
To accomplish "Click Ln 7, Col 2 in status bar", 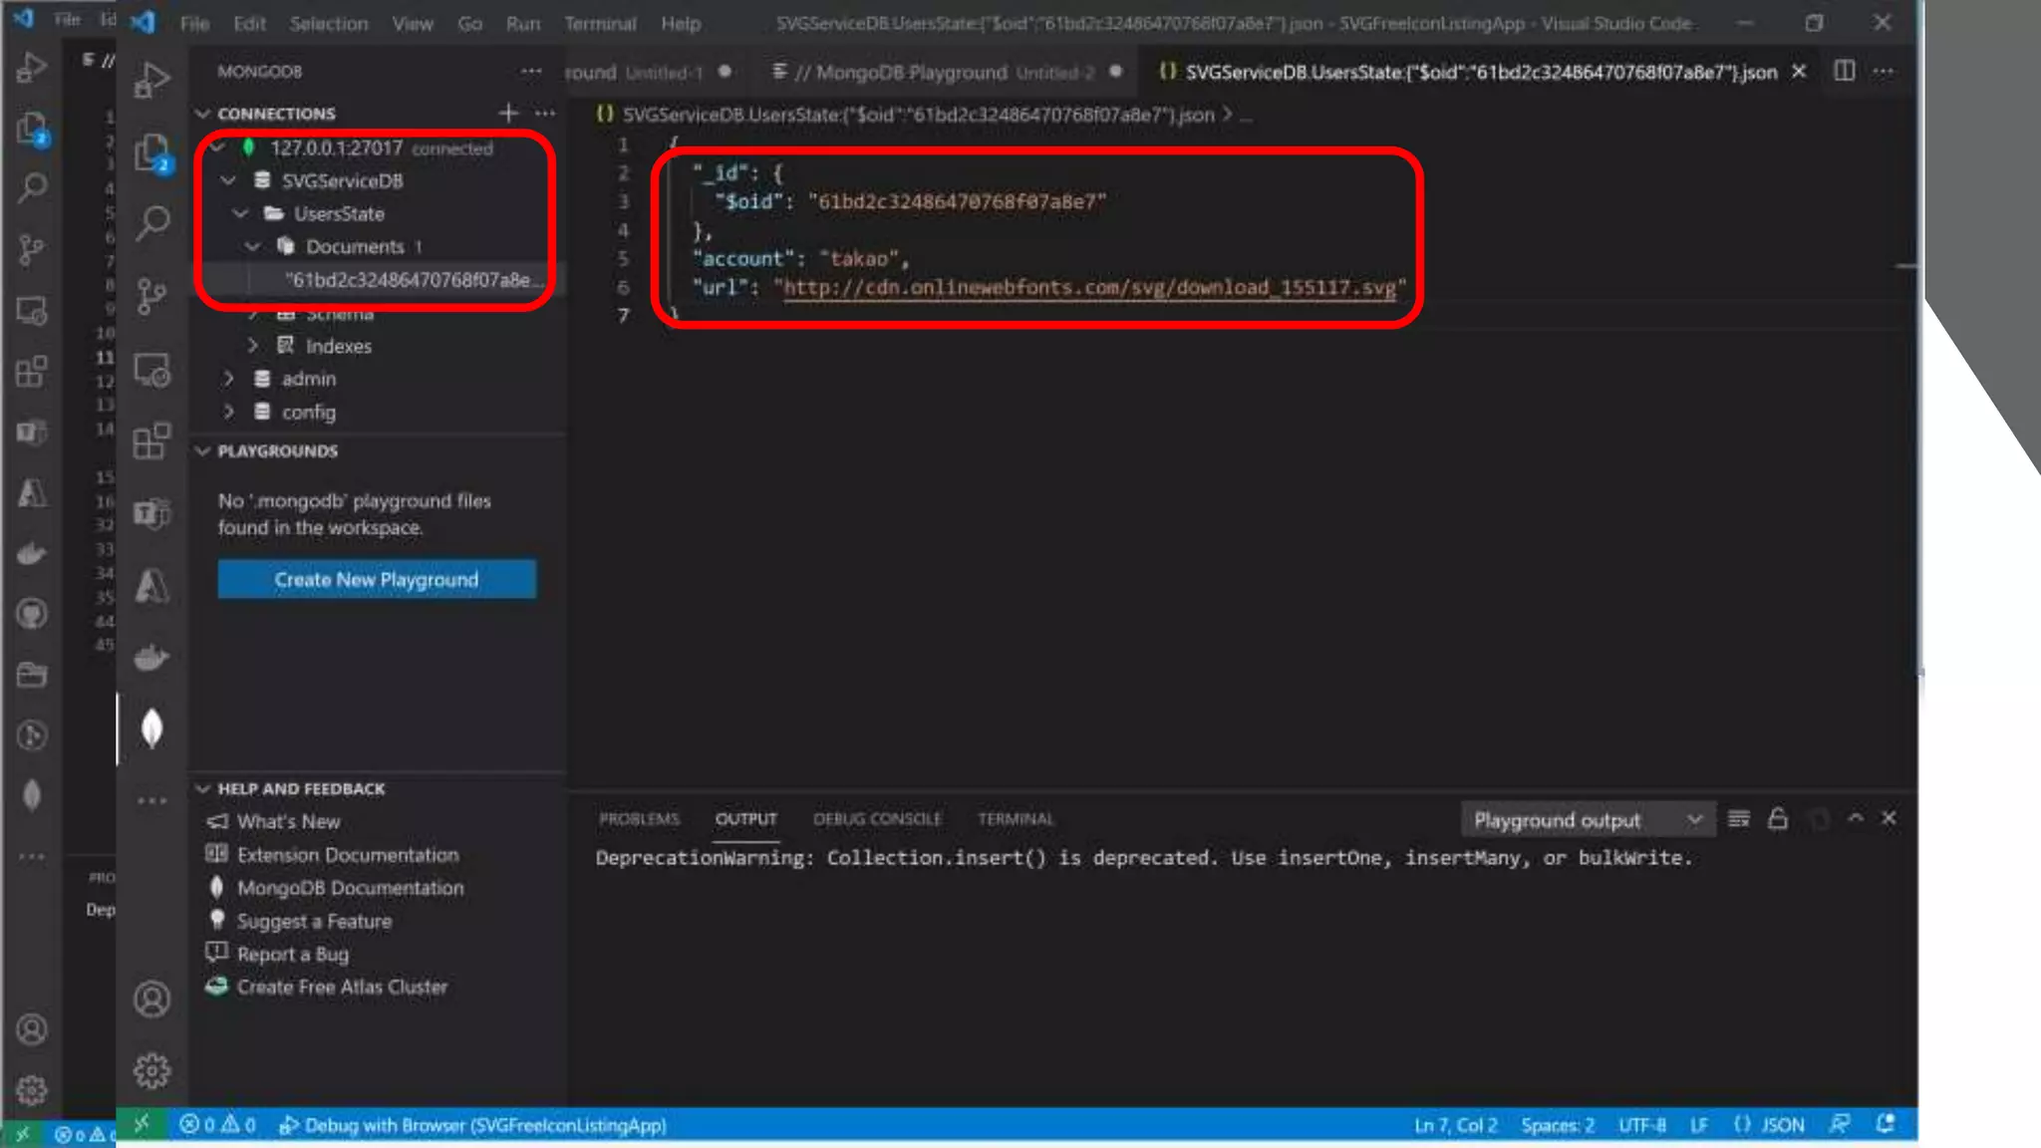I will point(1455,1125).
